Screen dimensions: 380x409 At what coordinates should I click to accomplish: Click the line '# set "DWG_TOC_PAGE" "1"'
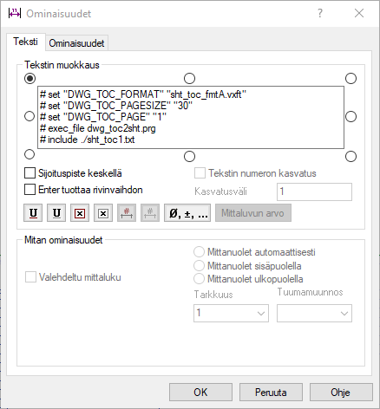click(103, 117)
